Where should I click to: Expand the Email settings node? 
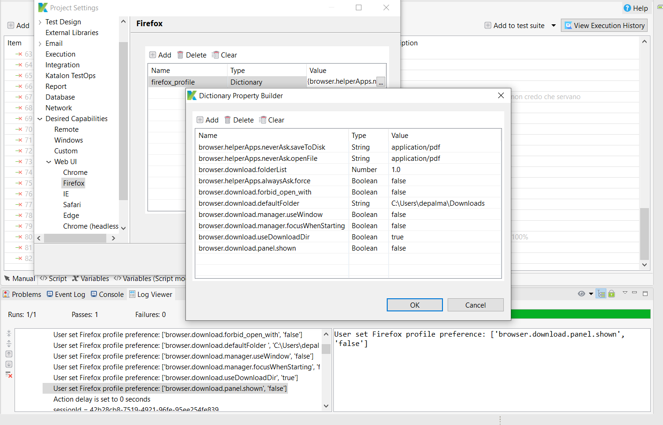click(40, 44)
